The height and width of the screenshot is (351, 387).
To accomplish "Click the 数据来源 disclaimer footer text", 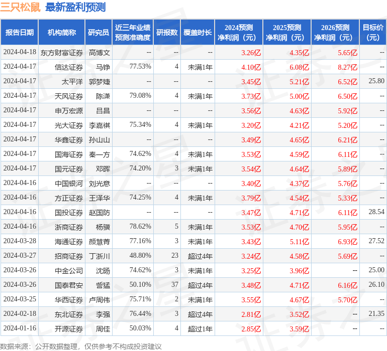I will pos(81,346).
